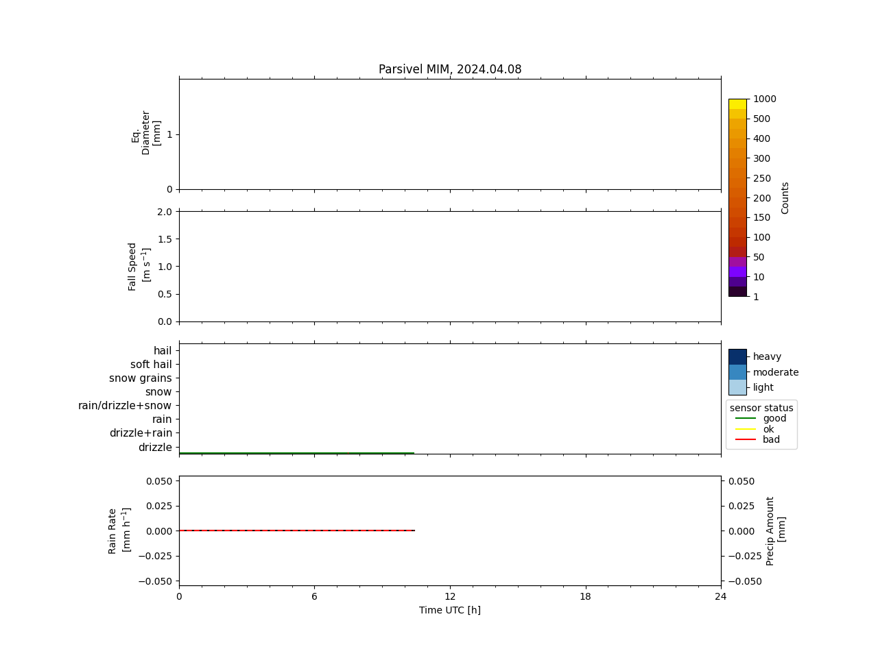The image size is (878, 658).
Task: Click the red rain rate line at zero
Action: pos(297,531)
